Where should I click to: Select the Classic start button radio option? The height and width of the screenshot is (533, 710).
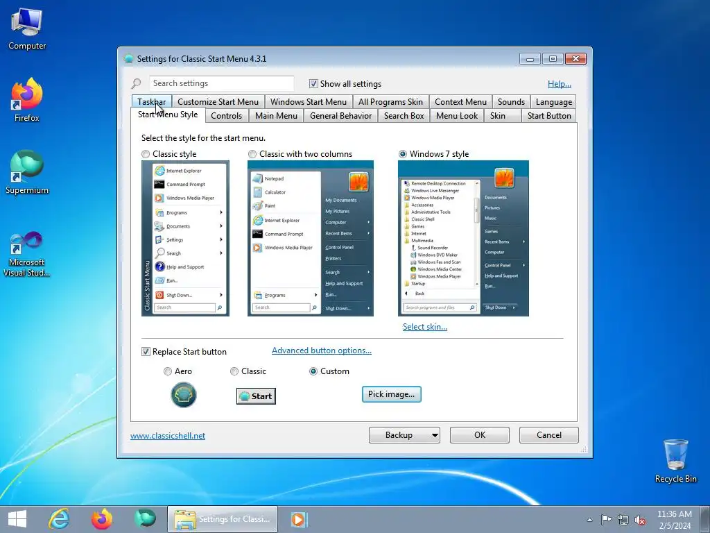click(x=234, y=371)
